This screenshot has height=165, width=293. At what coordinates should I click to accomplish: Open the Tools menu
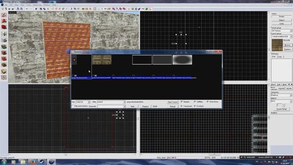(x=28, y=5)
